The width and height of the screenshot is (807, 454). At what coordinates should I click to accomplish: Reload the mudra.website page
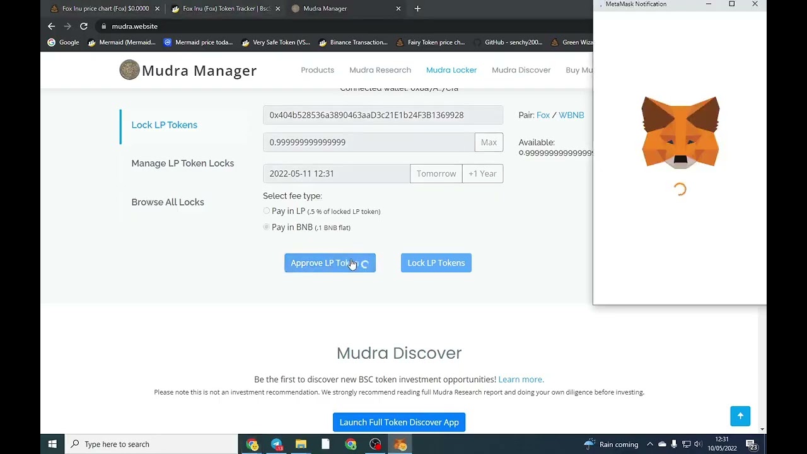pyautogui.click(x=83, y=26)
